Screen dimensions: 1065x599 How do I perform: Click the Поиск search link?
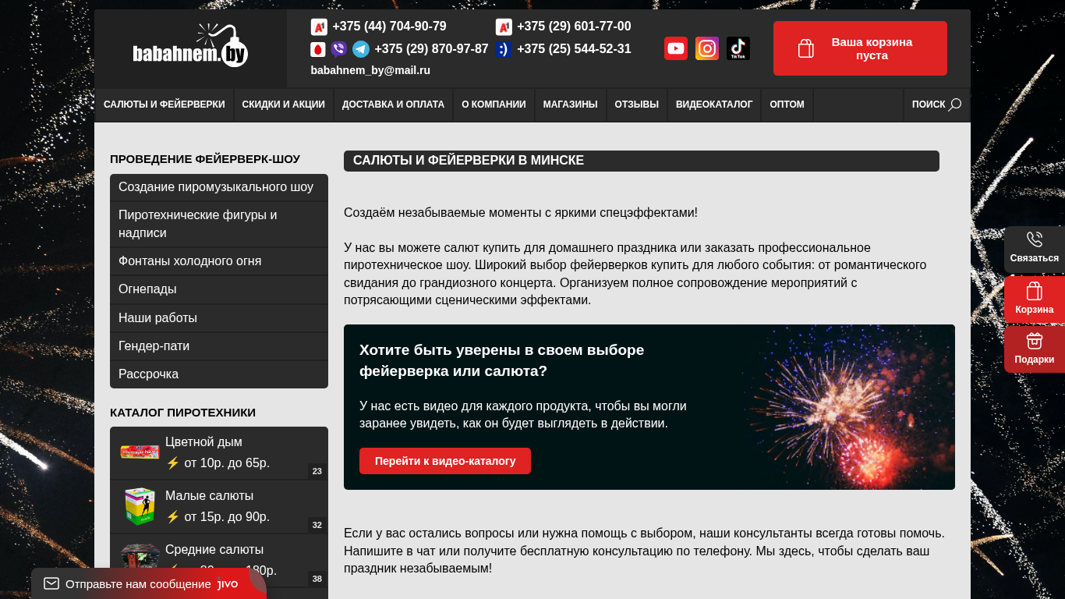click(x=936, y=105)
